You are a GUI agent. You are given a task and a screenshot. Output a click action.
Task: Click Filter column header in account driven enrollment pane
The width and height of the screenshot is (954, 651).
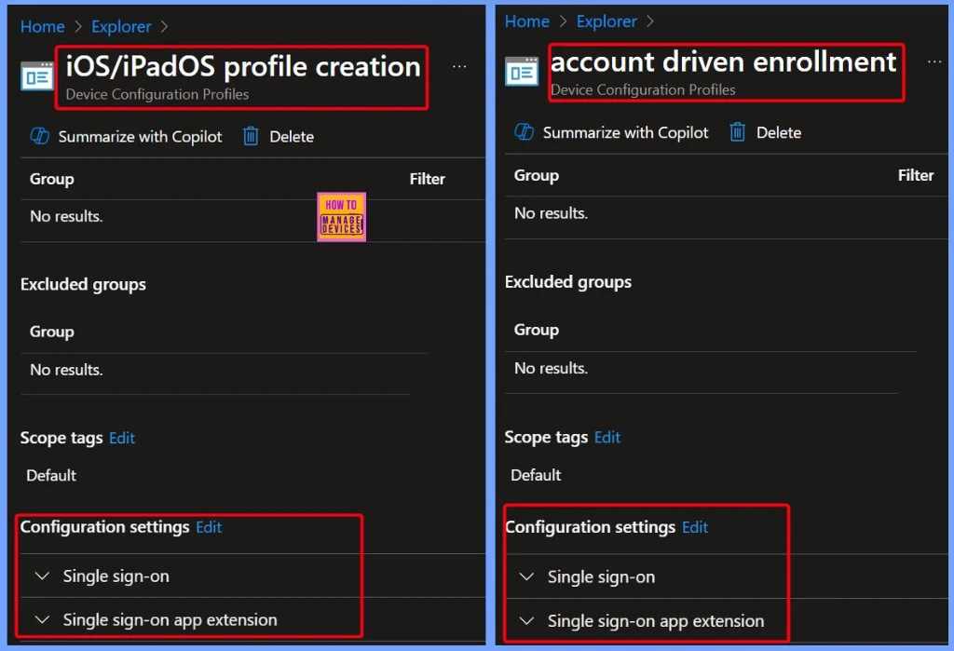916,175
